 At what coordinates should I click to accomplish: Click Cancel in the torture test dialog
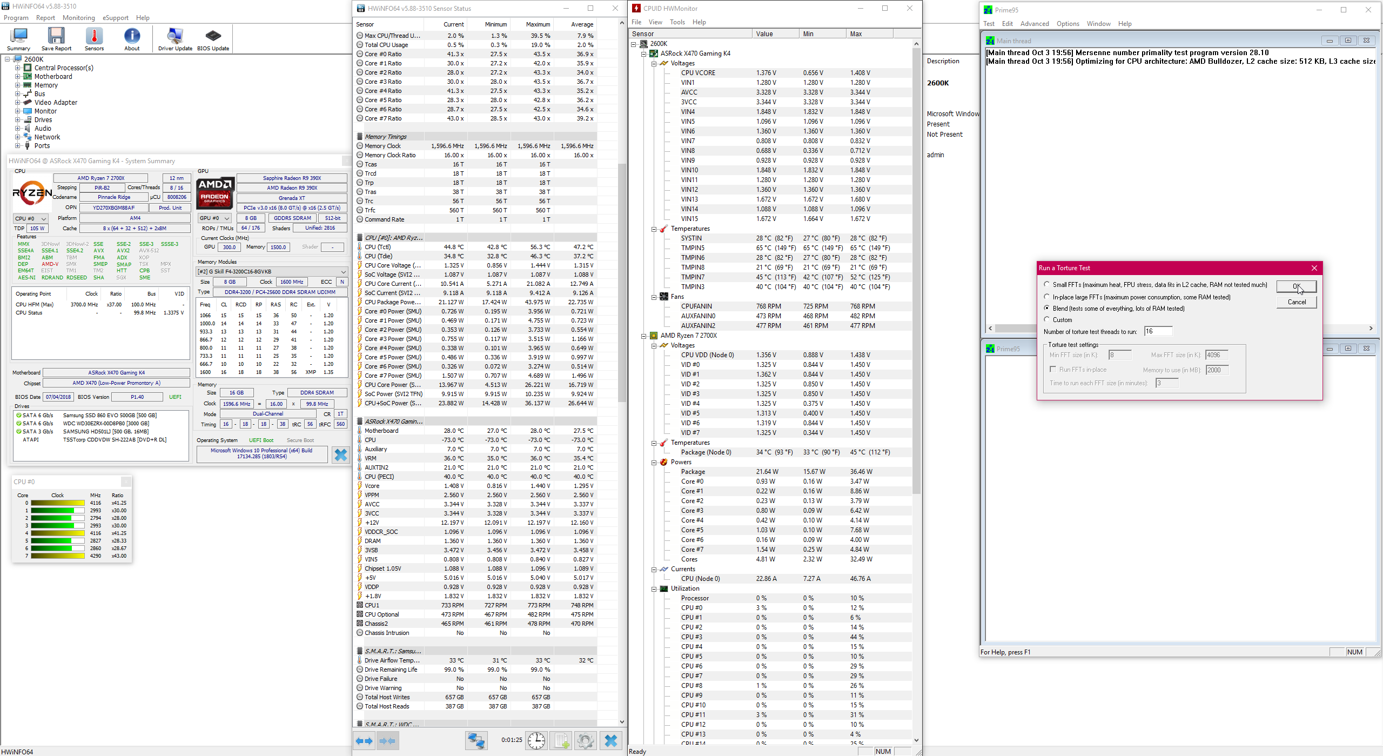(1296, 302)
